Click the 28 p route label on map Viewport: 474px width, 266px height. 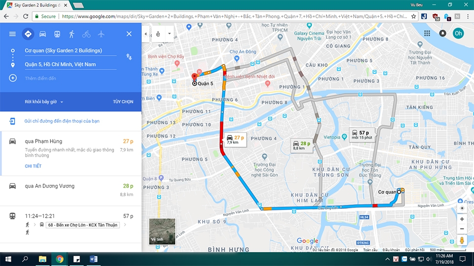pyautogui.click(x=302, y=145)
